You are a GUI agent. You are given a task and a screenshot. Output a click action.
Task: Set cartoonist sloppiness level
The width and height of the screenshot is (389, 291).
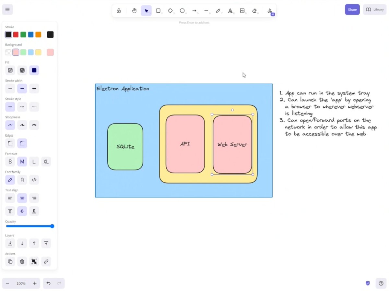pyautogui.click(x=34, y=125)
